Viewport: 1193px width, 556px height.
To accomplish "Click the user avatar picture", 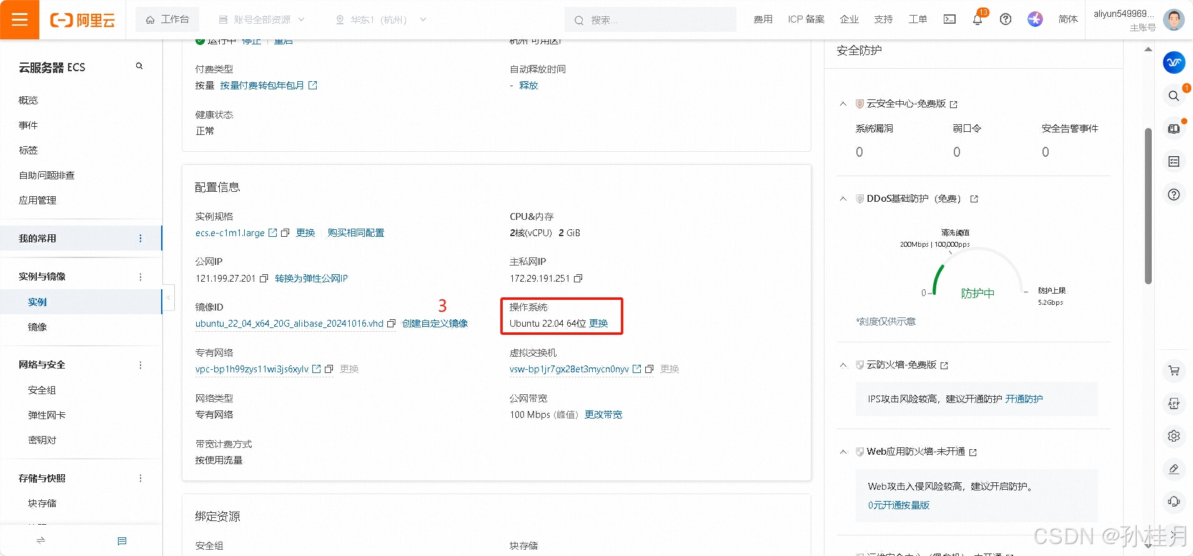I will pos(1174,19).
